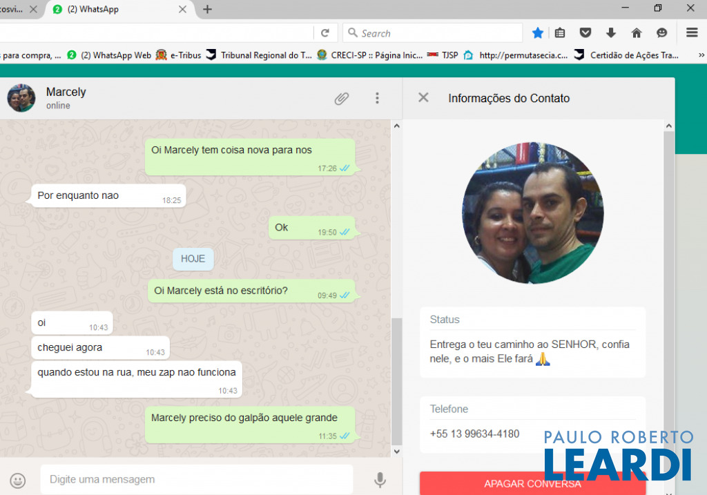The height and width of the screenshot is (495, 707).
Task: Close the contact info panel
Action: click(x=423, y=98)
